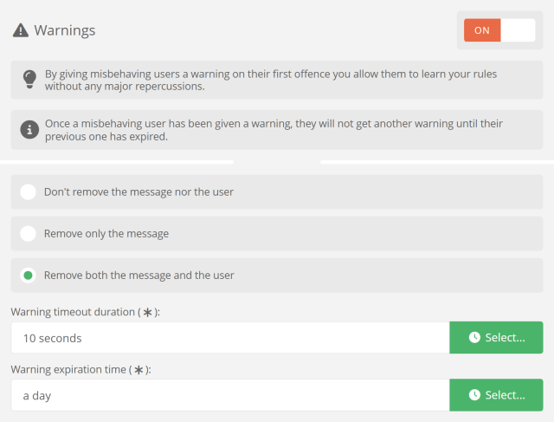
Task: Toggle the Warnings ON switch
Action: [x=499, y=30]
